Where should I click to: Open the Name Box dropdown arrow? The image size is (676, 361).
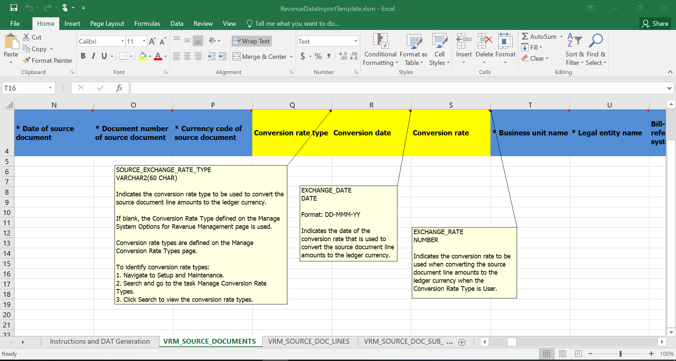50,88
